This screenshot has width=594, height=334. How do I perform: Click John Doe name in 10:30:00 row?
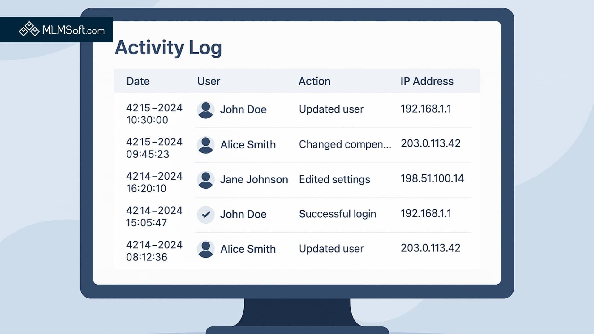pos(243,109)
